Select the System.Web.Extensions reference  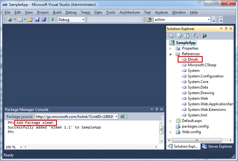[x=207, y=110]
